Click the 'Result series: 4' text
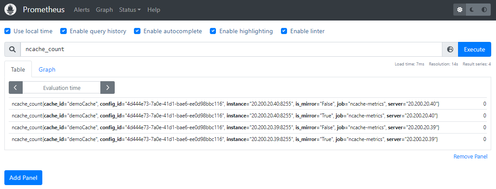Viewport: 496px width, 189px height. click(477, 64)
